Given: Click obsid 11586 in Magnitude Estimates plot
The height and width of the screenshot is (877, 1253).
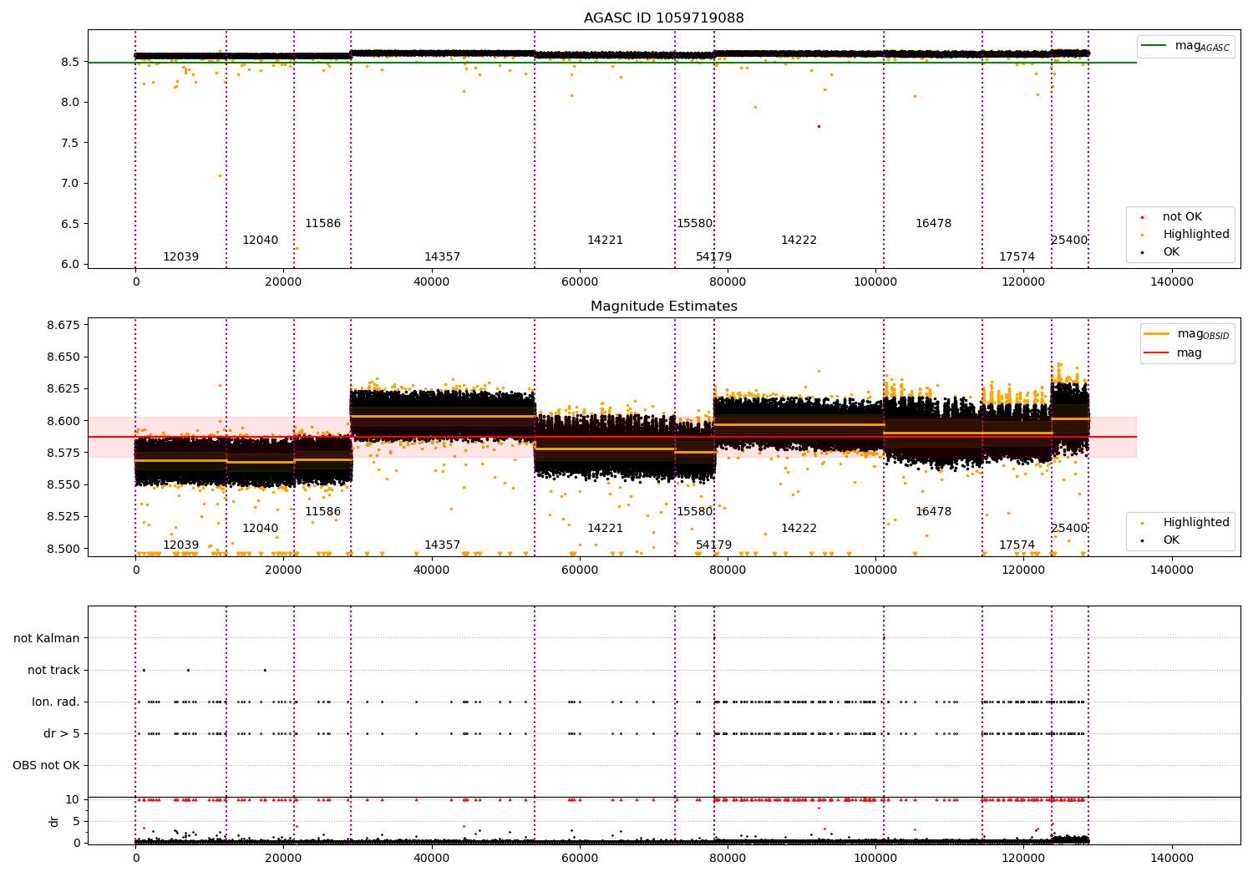Looking at the screenshot, I should 322,512.
